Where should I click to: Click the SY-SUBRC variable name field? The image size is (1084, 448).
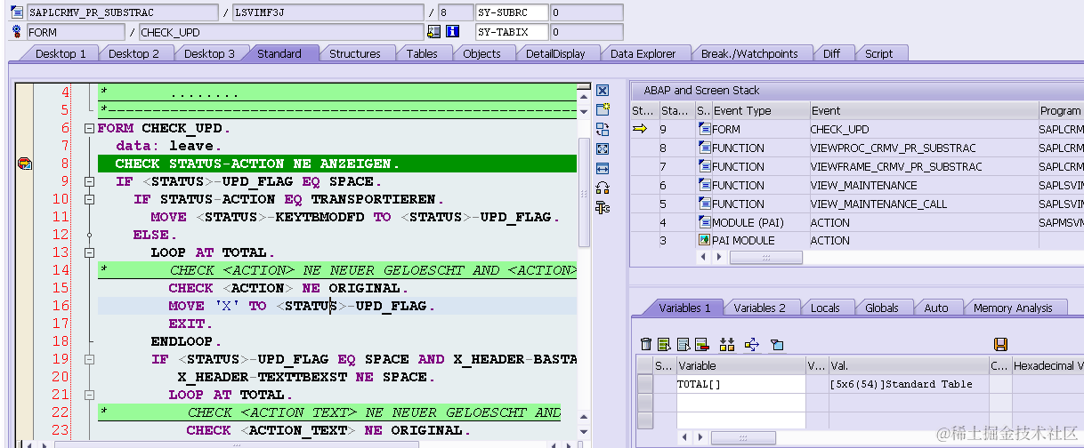coord(512,12)
